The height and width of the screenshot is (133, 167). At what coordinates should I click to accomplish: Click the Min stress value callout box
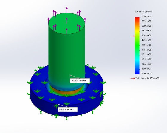click(x=68, y=109)
